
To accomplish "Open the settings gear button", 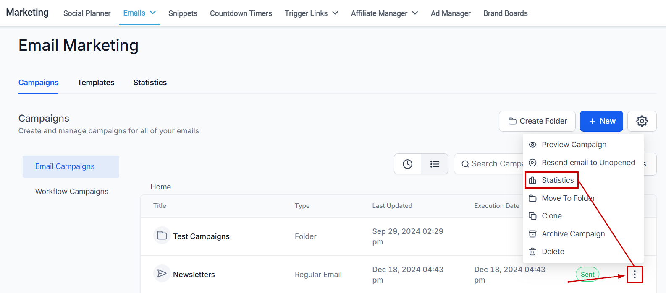I will point(642,121).
